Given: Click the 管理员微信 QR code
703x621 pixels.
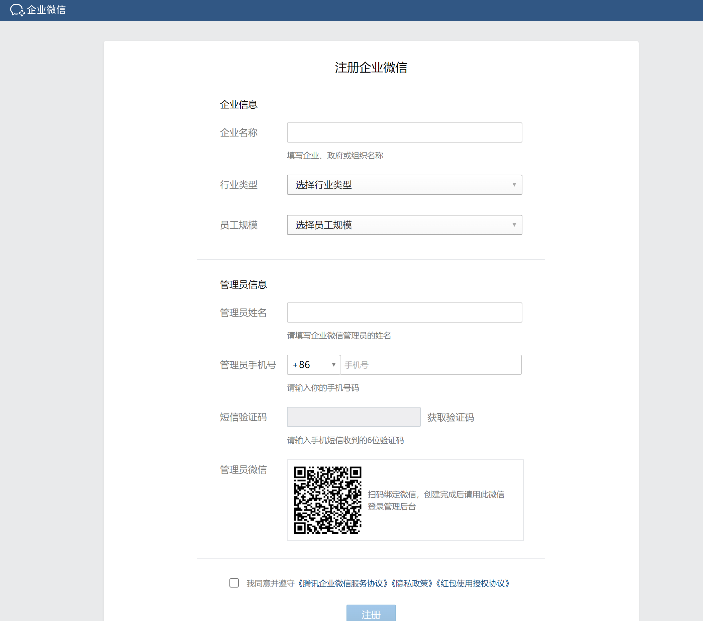Looking at the screenshot, I should [327, 500].
